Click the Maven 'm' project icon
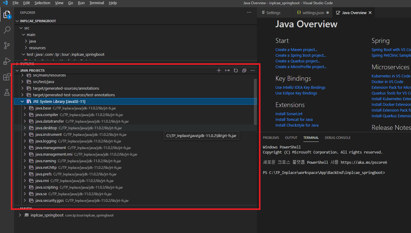Viewport: 411px width, 233px height. (26, 215)
